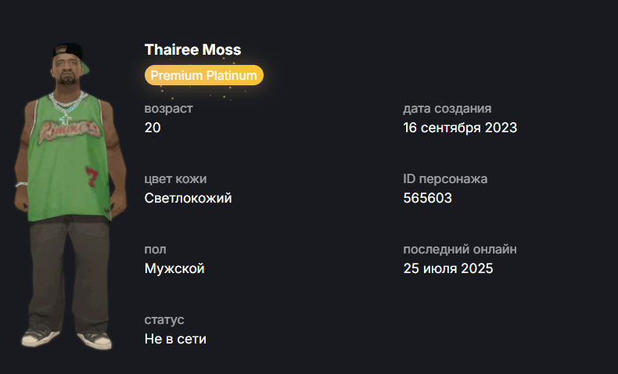Click the character's black cap
This screenshot has width=618, height=374.
pos(68,51)
